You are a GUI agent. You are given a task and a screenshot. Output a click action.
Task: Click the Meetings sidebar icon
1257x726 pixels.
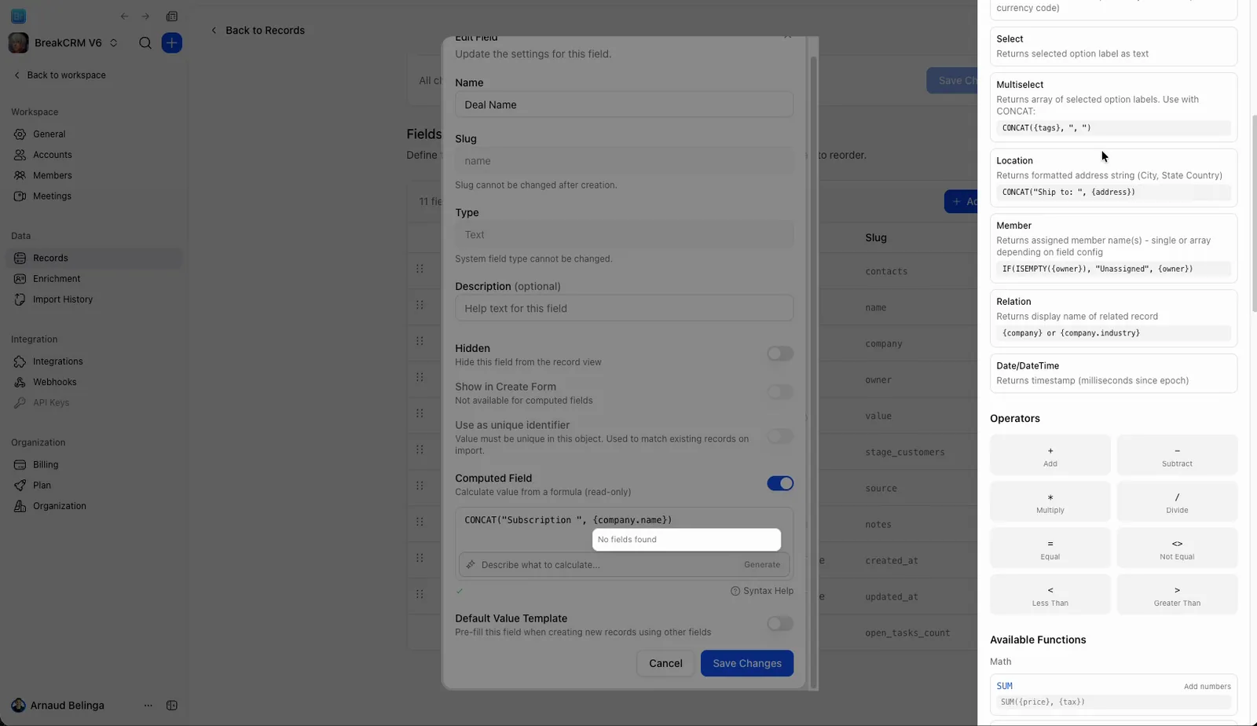[x=20, y=196]
